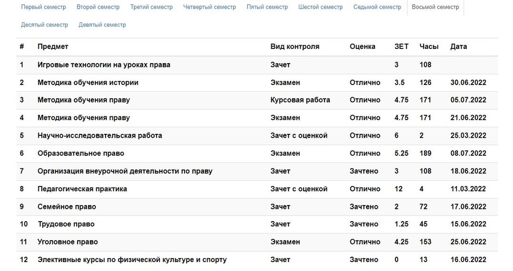Screen dimensions: 513x271
Task: Click the Дата column header
Action: [x=459, y=47]
